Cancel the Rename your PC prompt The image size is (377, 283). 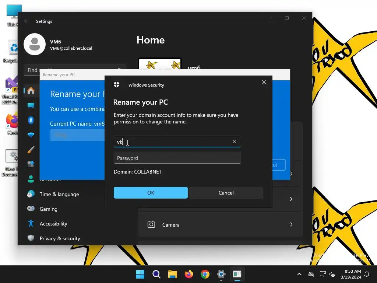point(226,193)
